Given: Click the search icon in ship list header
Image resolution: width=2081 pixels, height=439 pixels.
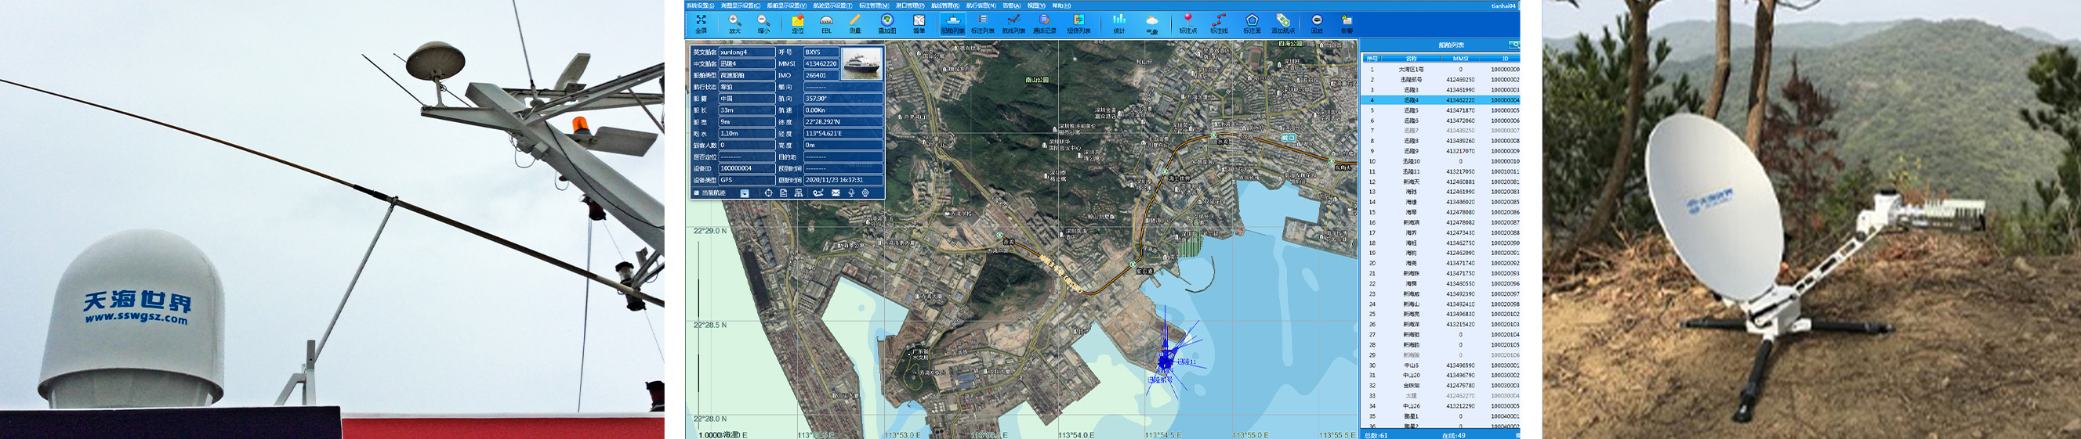Looking at the screenshot, I should 1515,45.
